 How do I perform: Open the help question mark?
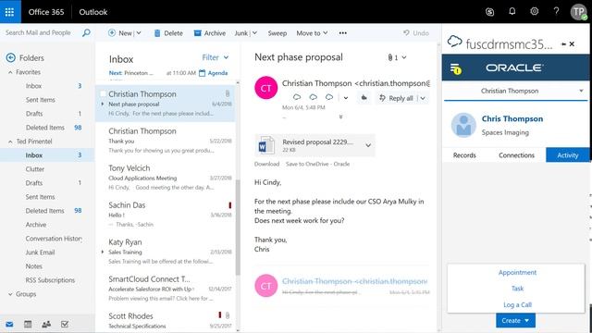point(556,11)
